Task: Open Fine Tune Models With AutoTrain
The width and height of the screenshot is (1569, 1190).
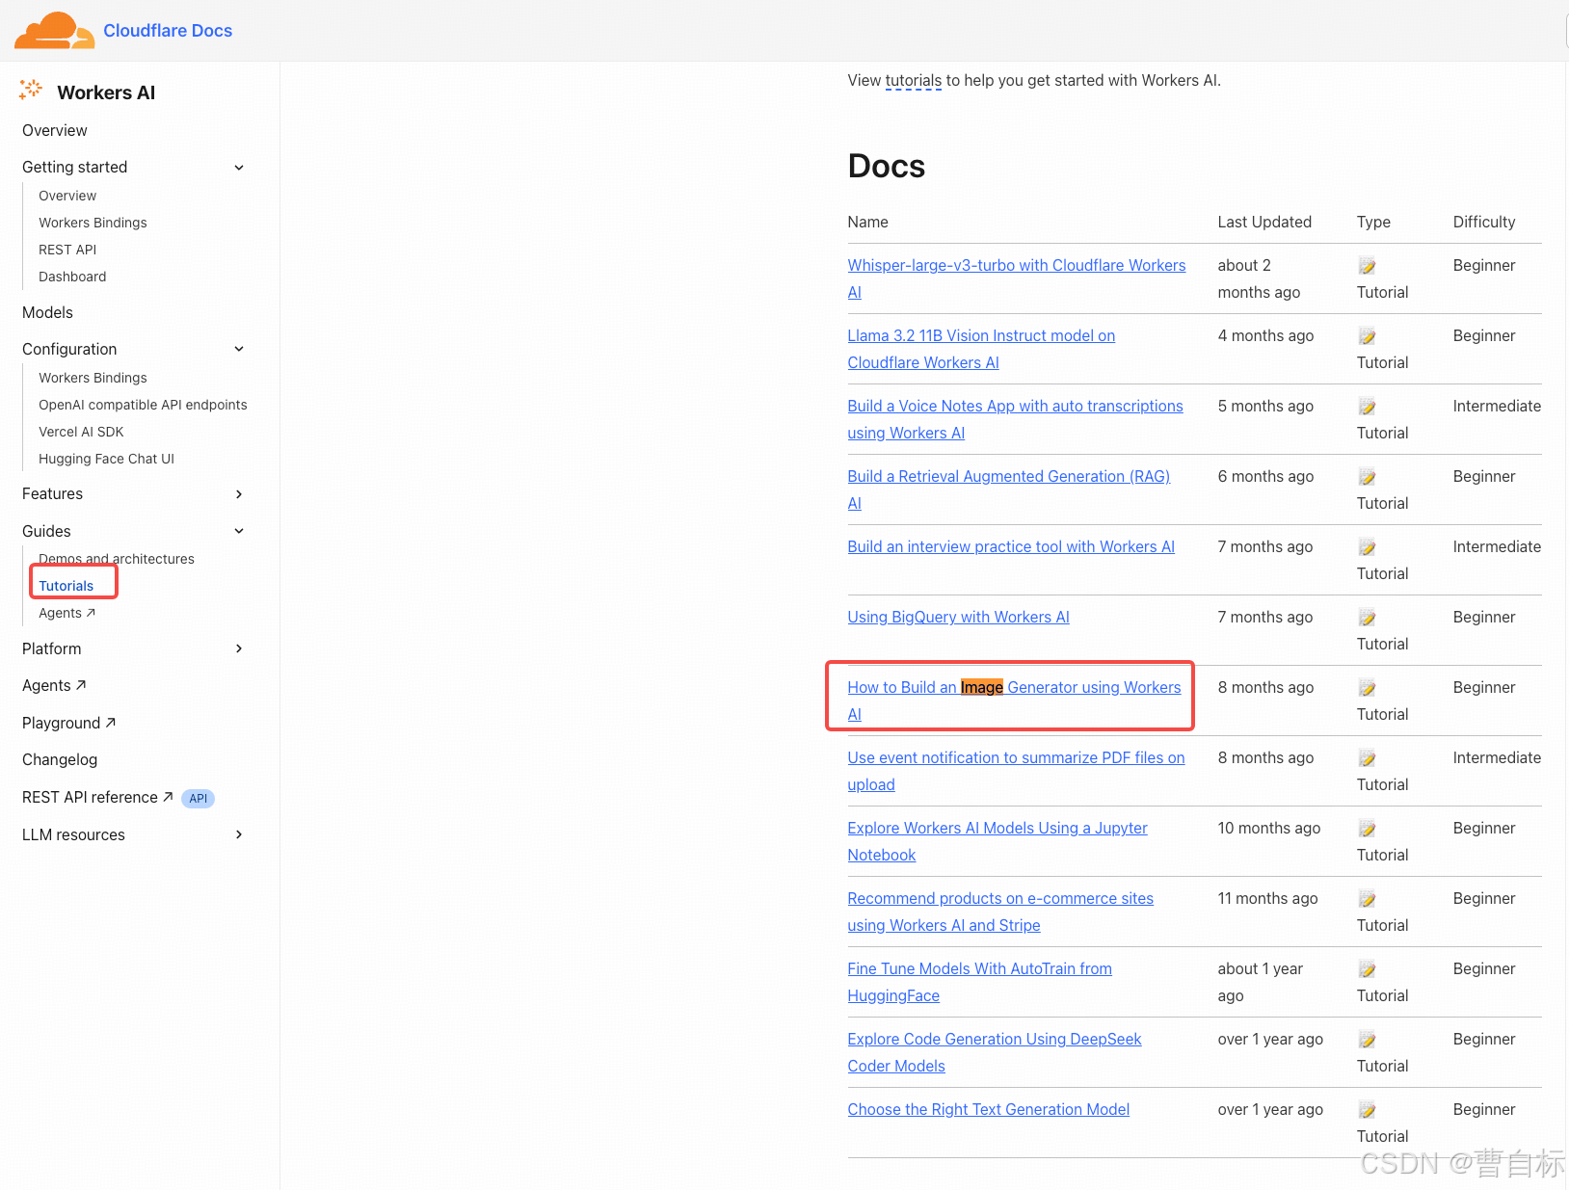Action: [979, 982]
